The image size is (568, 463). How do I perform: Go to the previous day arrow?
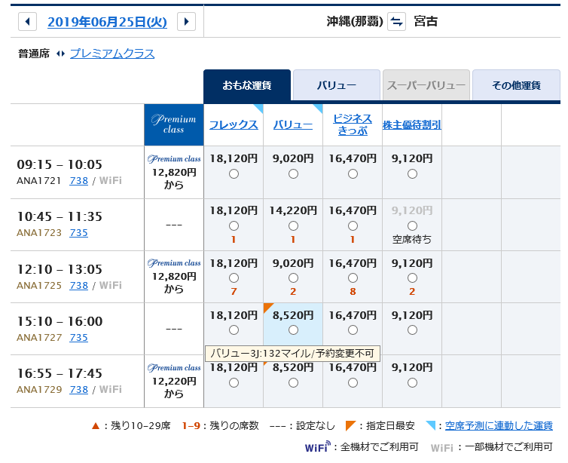(27, 21)
